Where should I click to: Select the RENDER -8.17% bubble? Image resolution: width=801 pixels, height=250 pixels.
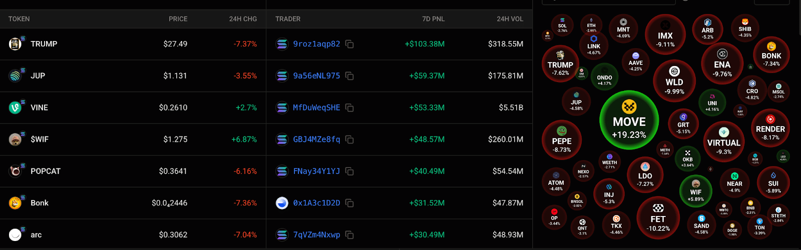[770, 128]
